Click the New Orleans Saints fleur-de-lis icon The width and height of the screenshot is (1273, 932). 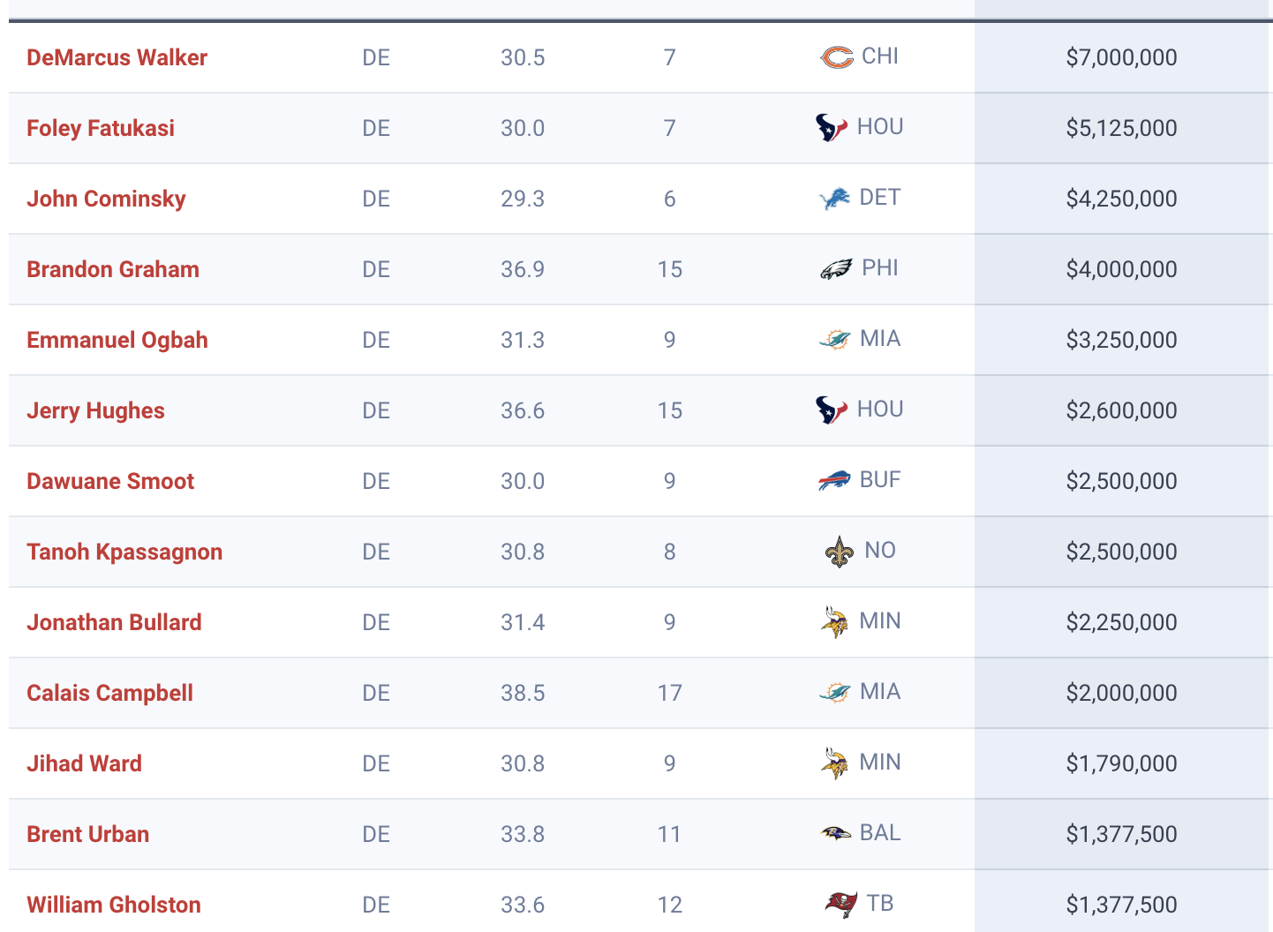pos(840,552)
